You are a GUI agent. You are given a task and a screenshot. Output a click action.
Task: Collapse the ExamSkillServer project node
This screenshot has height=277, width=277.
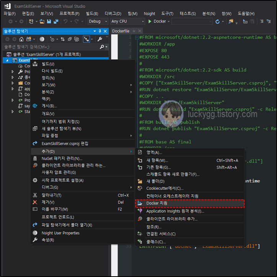(x=7, y=60)
